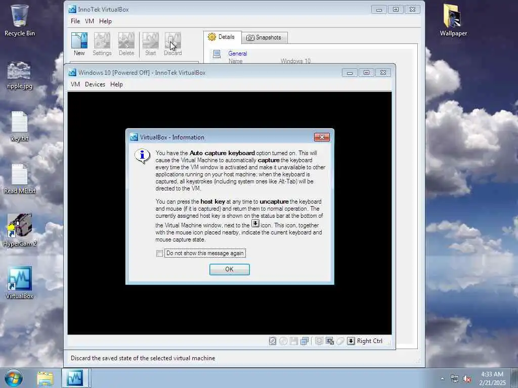Click the blue information bubble icon
518x388 pixels.
click(x=142, y=156)
